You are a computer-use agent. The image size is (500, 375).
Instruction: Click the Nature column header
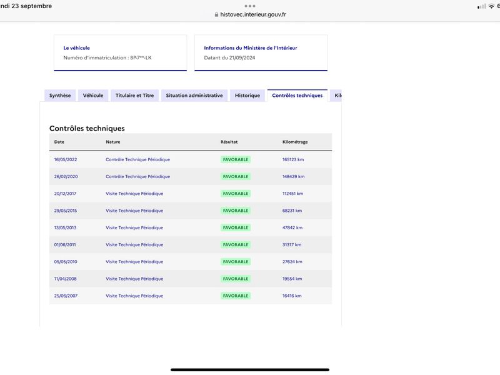pyautogui.click(x=113, y=142)
